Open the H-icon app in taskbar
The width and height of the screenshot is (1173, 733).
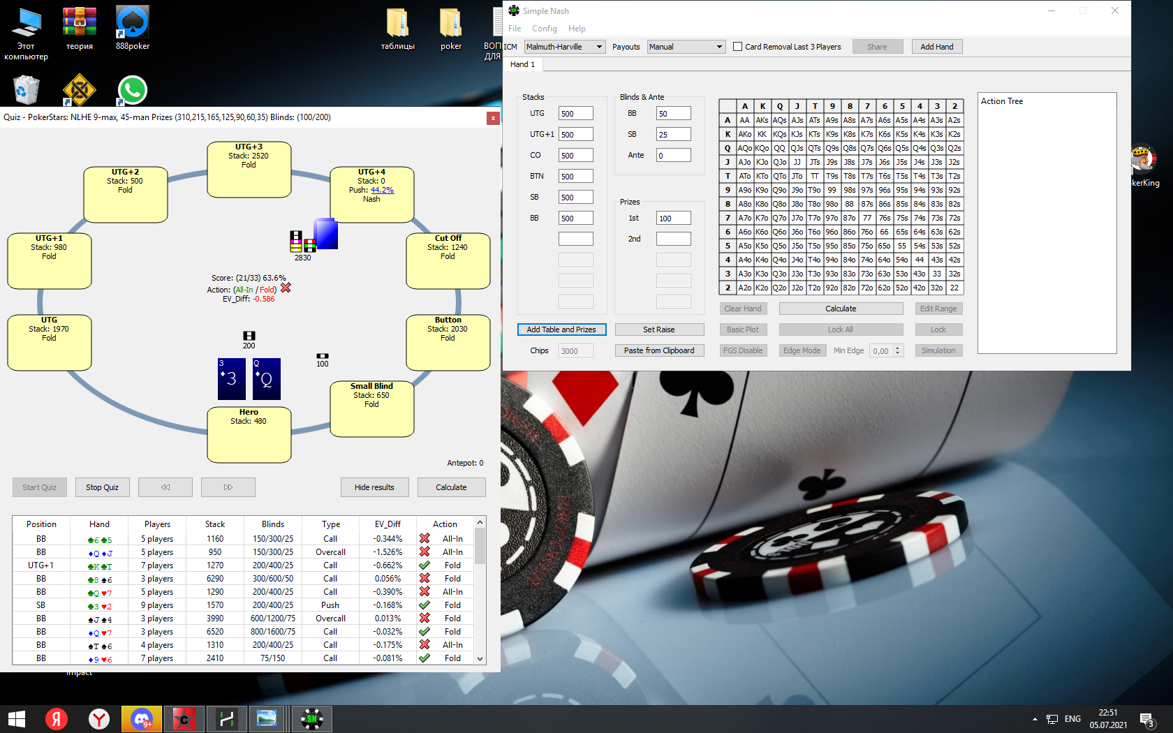(227, 719)
